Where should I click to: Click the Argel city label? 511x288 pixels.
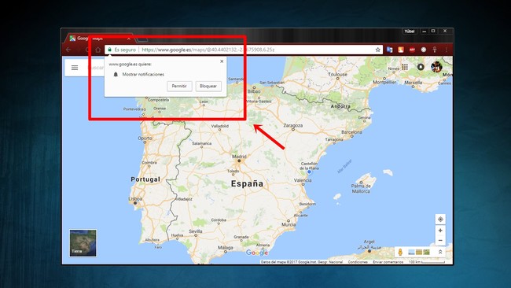(369, 242)
